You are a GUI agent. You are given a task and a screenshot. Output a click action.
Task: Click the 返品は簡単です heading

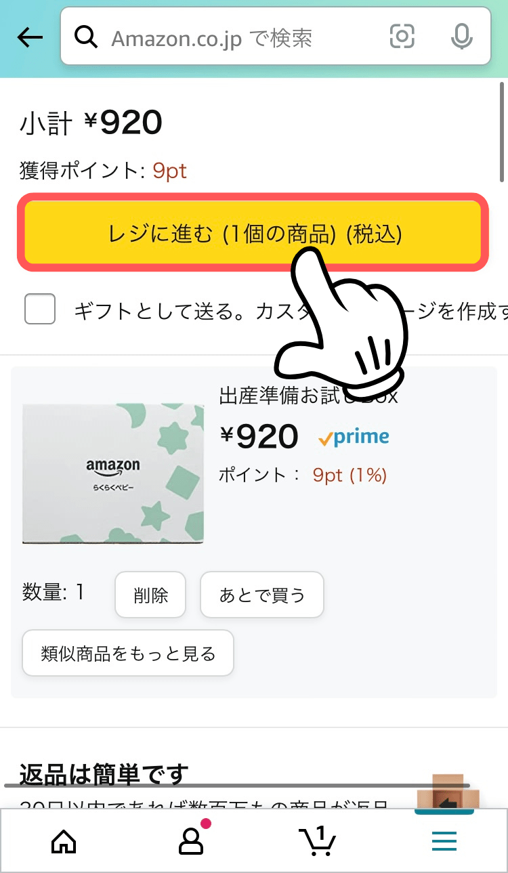[104, 773]
